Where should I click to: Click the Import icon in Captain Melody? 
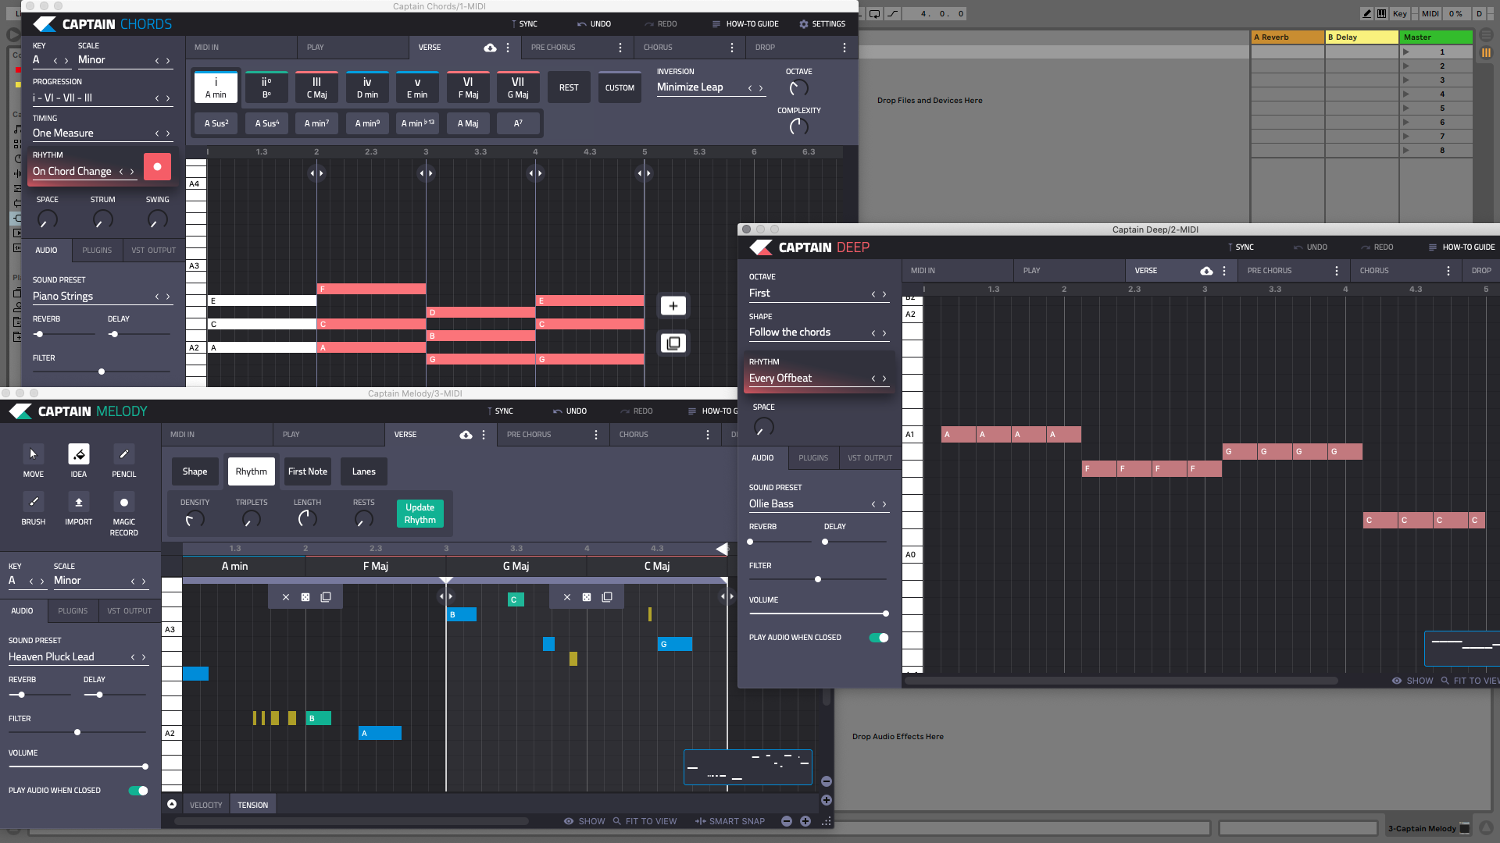tap(79, 501)
